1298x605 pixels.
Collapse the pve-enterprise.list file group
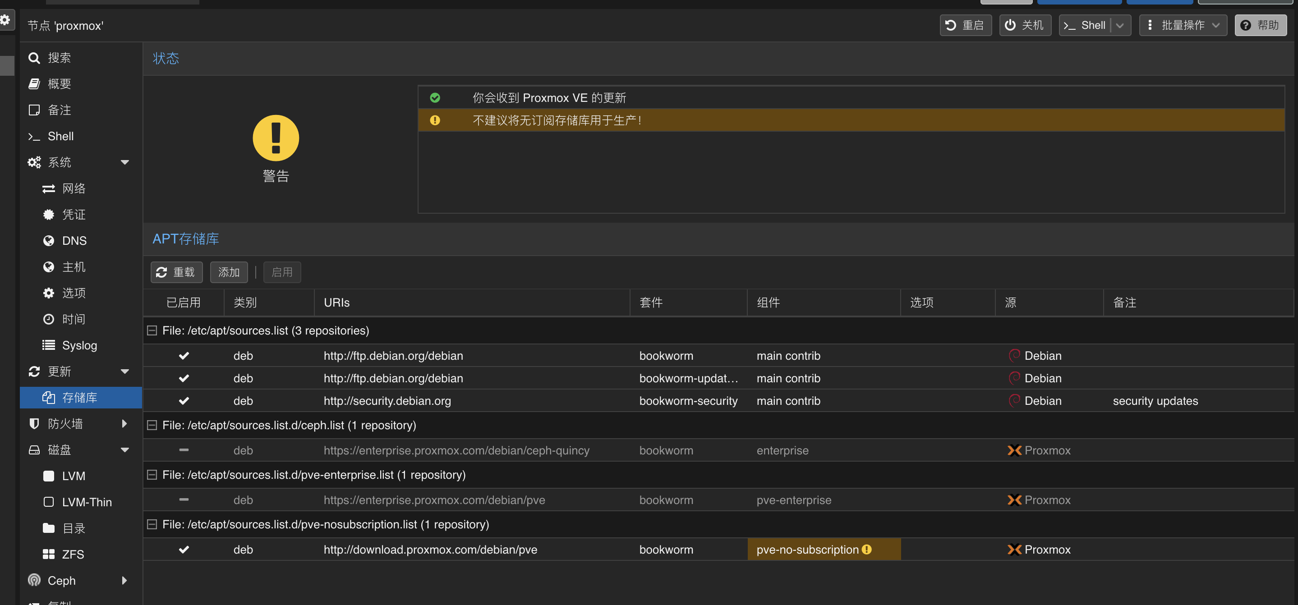click(x=152, y=475)
